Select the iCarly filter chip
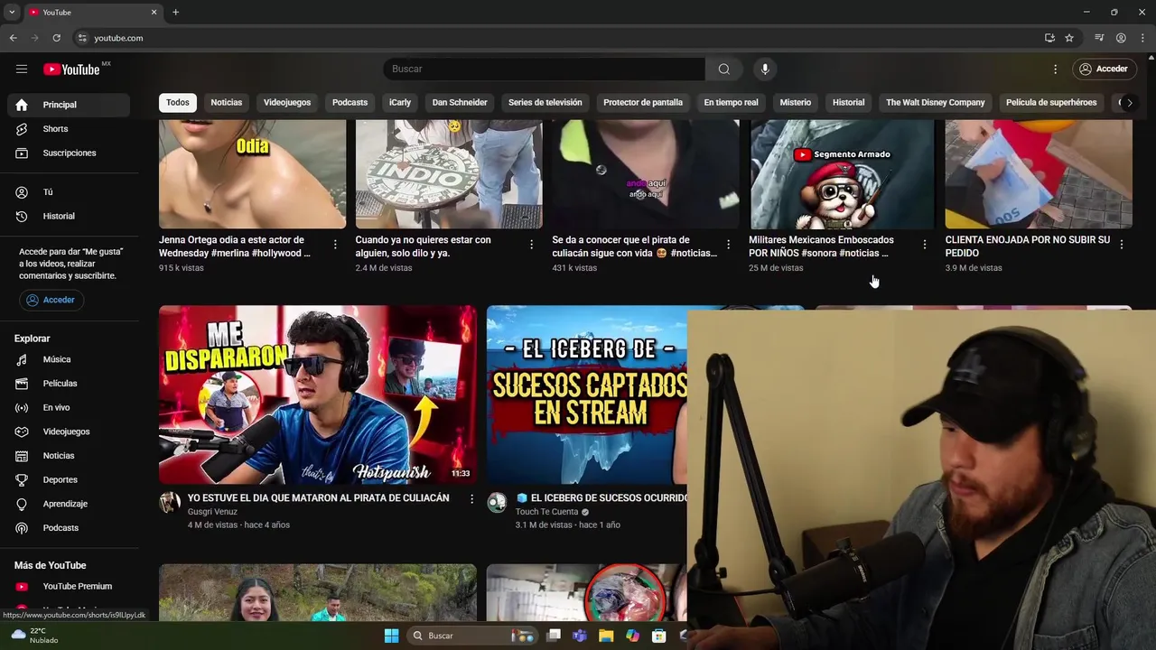This screenshot has width=1156, height=650. (400, 102)
